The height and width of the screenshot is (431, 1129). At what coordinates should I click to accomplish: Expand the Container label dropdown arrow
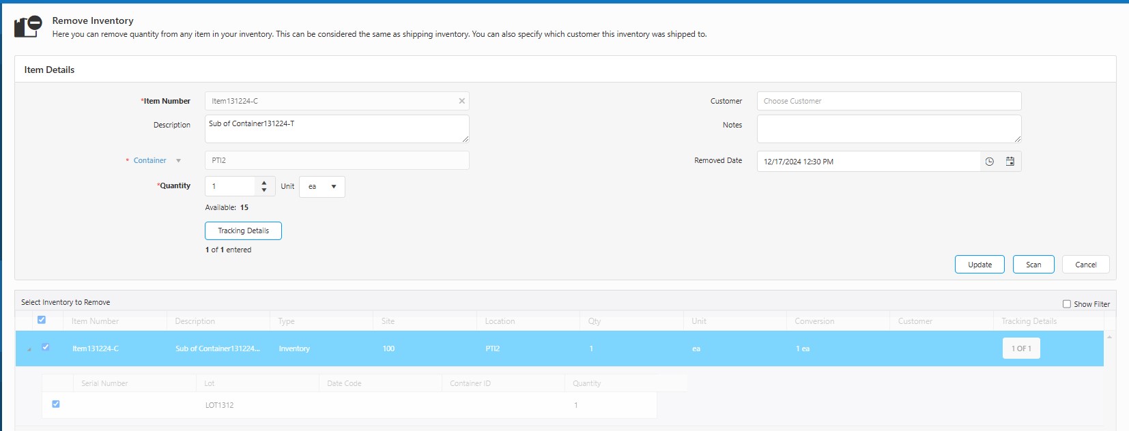tap(179, 161)
